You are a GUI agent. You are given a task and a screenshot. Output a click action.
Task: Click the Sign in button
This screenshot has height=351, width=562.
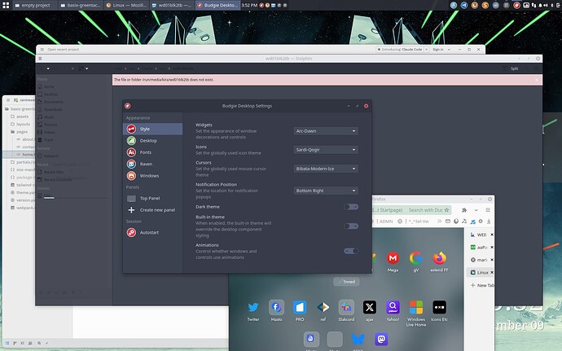tap(438, 49)
